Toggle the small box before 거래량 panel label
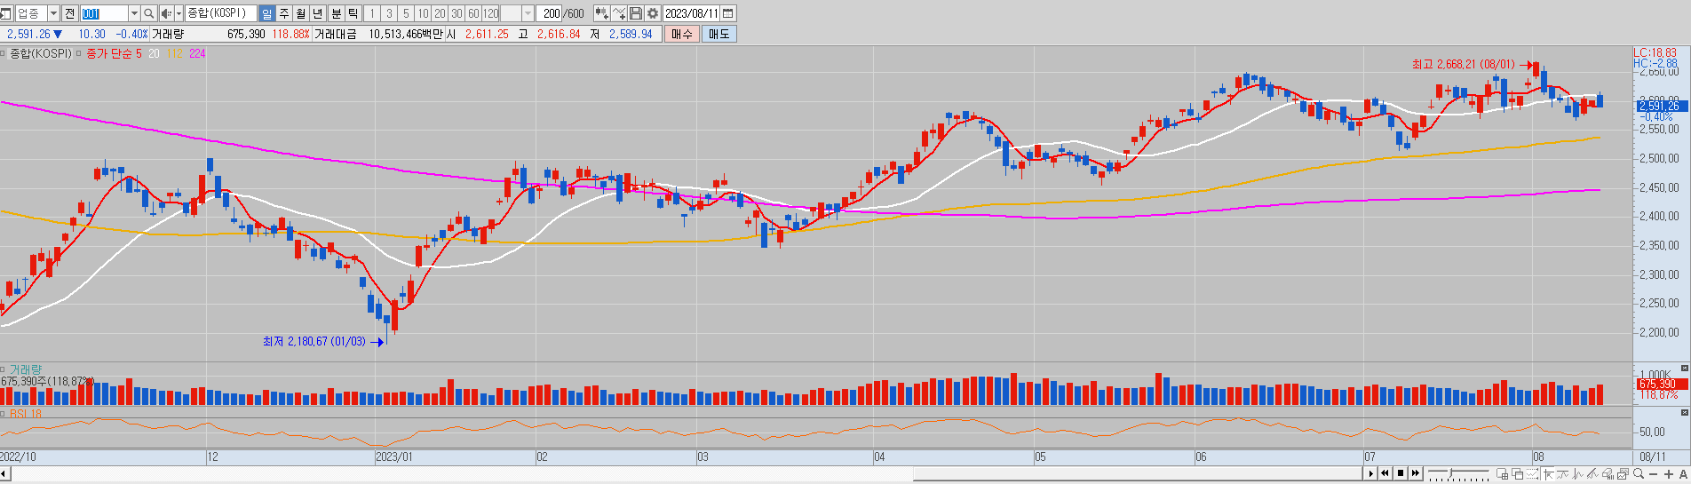 coord(4,369)
